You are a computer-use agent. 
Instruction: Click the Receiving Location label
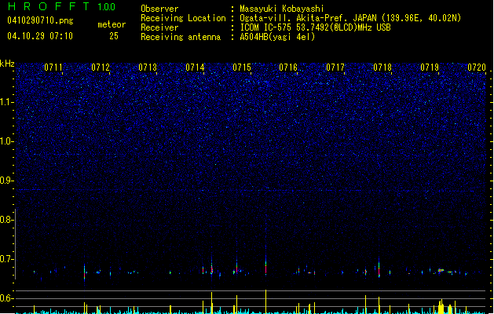coord(183,18)
